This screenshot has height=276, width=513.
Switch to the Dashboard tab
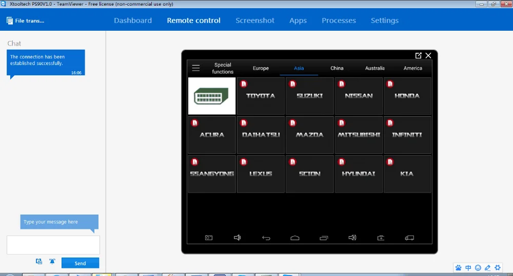133,20
